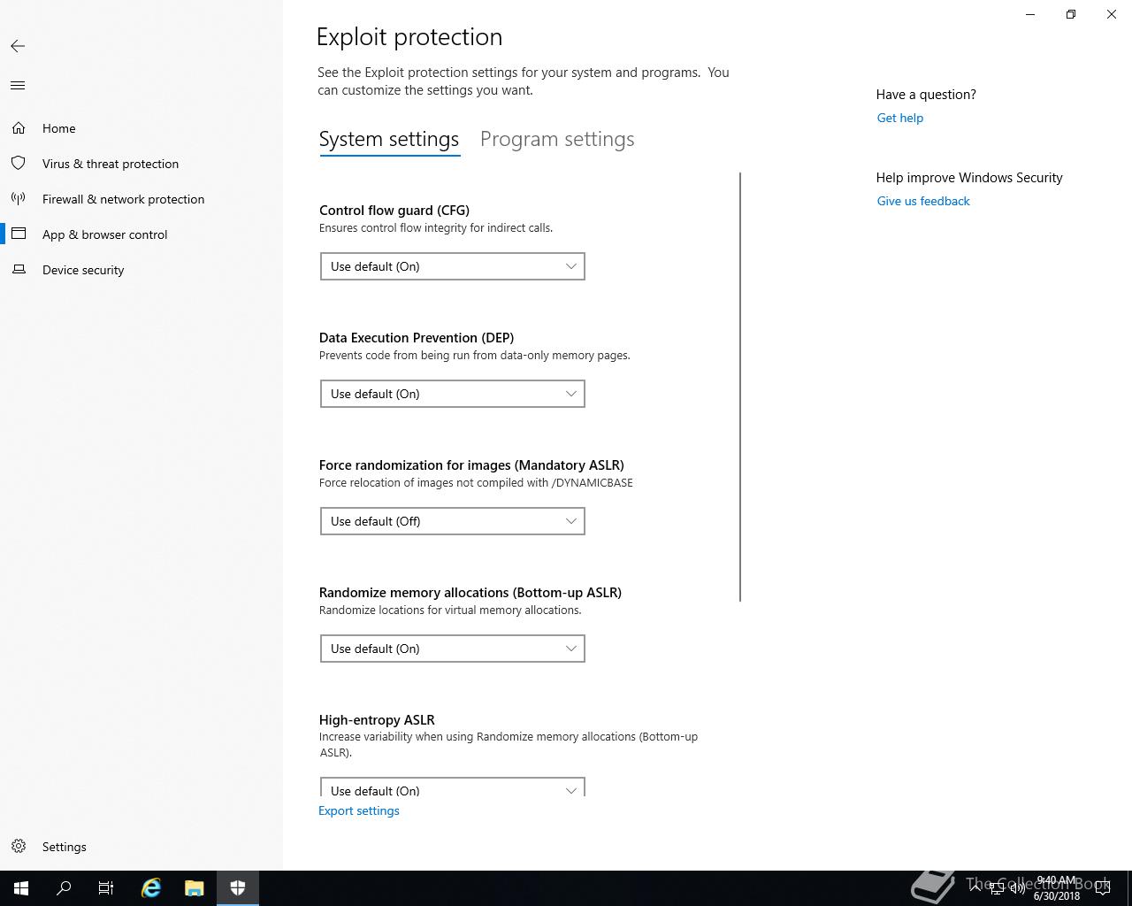Click the Firewall & network protection antenna icon

(19, 199)
